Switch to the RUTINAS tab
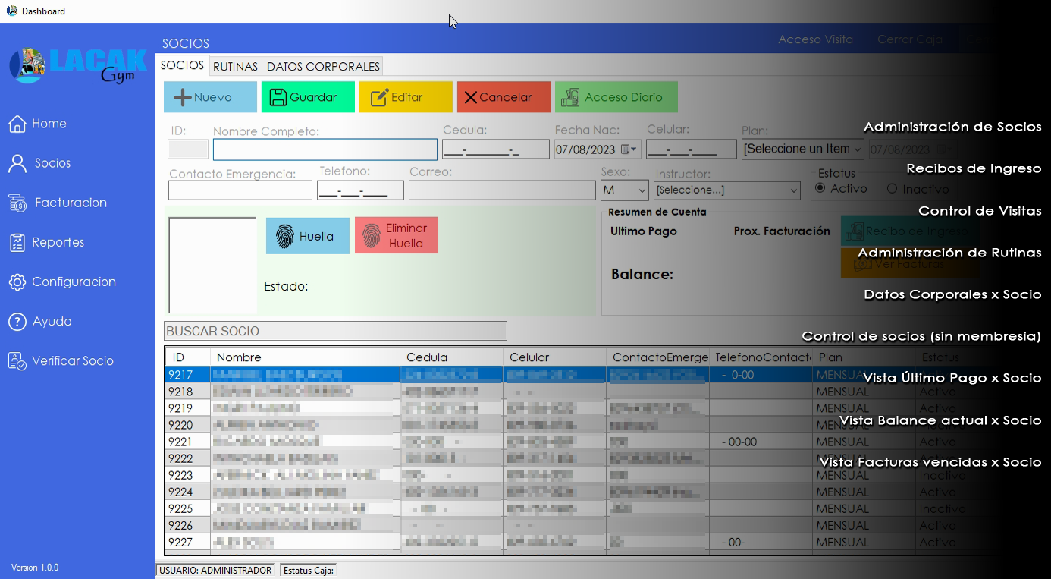This screenshot has height=579, width=1051. 235,66
